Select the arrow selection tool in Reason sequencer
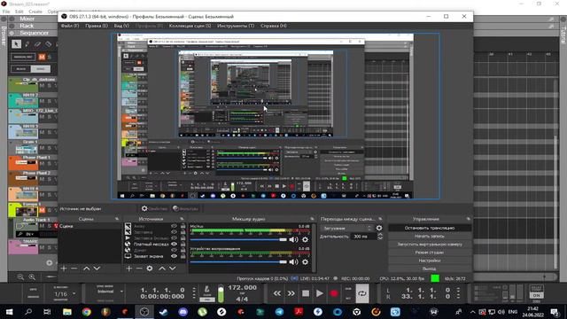Viewport: 567px width, 319px height. click(x=16, y=44)
